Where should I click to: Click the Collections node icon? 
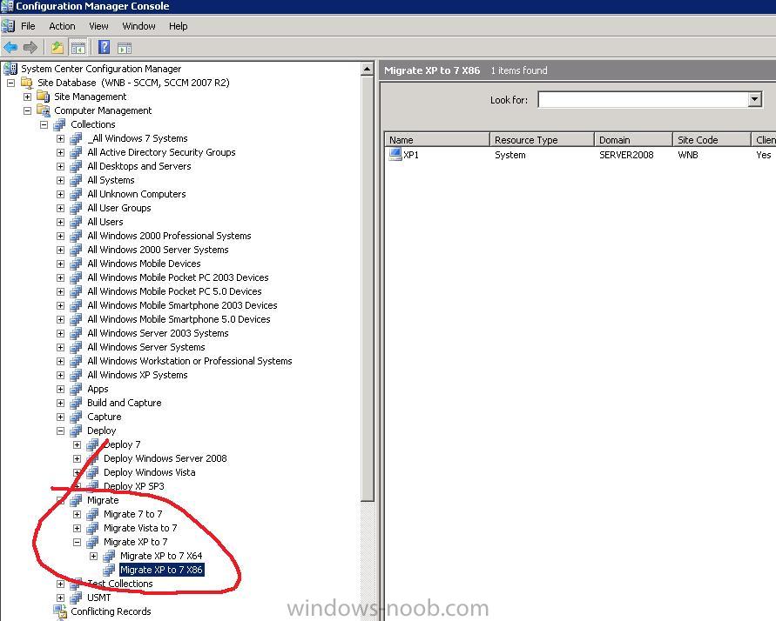[x=59, y=124]
